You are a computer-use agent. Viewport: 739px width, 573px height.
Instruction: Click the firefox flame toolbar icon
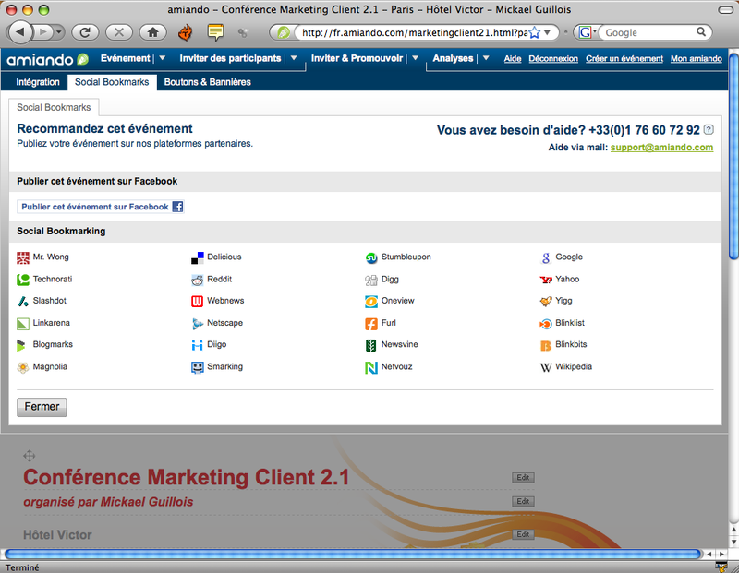coord(186,32)
